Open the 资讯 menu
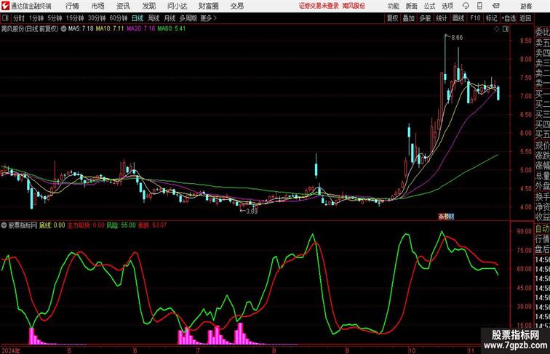Image resolution: width=550 pixels, height=354 pixels. [x=123, y=6]
